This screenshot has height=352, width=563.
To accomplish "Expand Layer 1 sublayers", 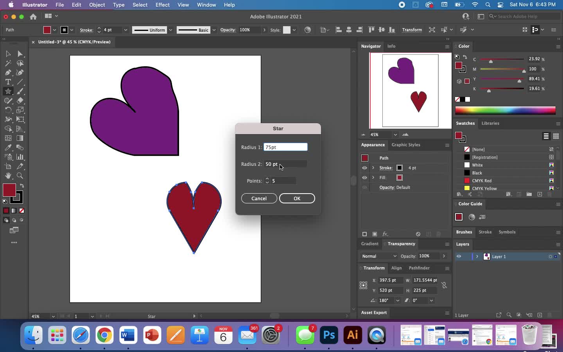I will [x=477, y=257].
